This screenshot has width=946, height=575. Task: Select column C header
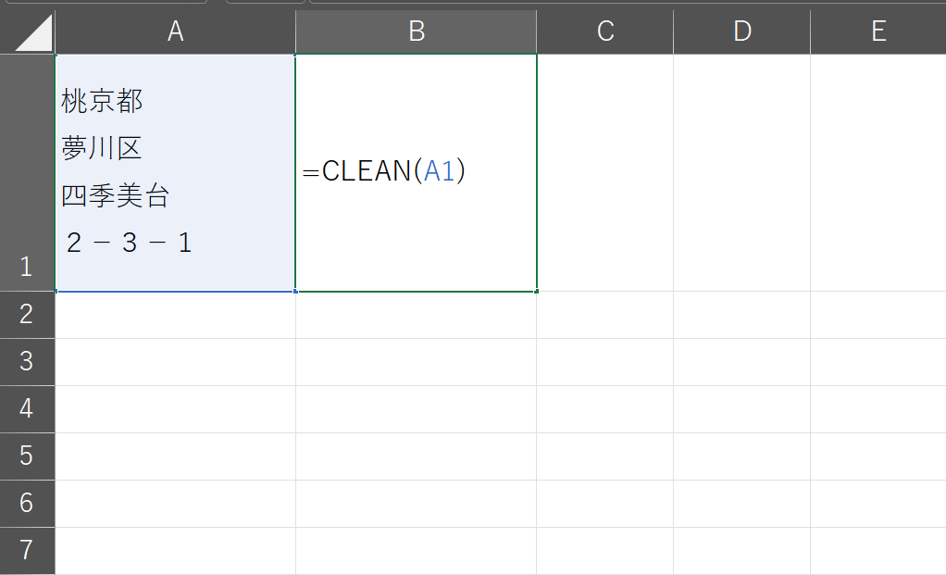605,31
